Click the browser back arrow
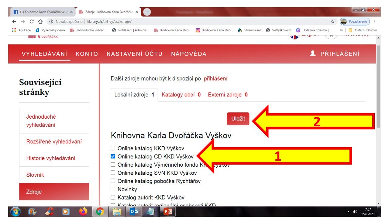 [x=14, y=22]
